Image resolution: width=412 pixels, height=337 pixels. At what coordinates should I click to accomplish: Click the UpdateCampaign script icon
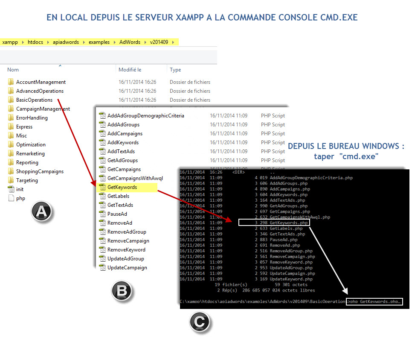[x=102, y=268]
